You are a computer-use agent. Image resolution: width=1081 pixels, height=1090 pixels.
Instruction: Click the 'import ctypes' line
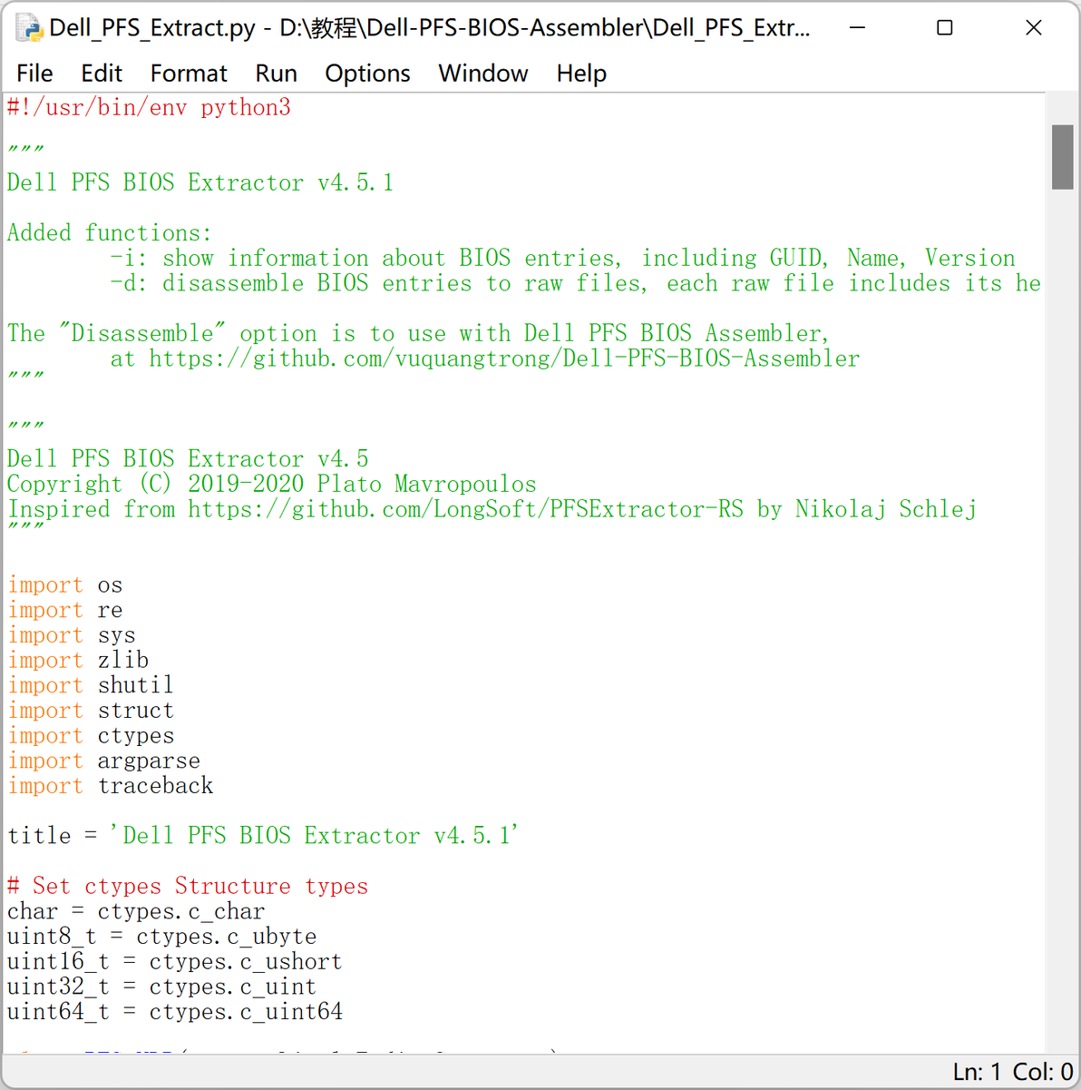91,736
